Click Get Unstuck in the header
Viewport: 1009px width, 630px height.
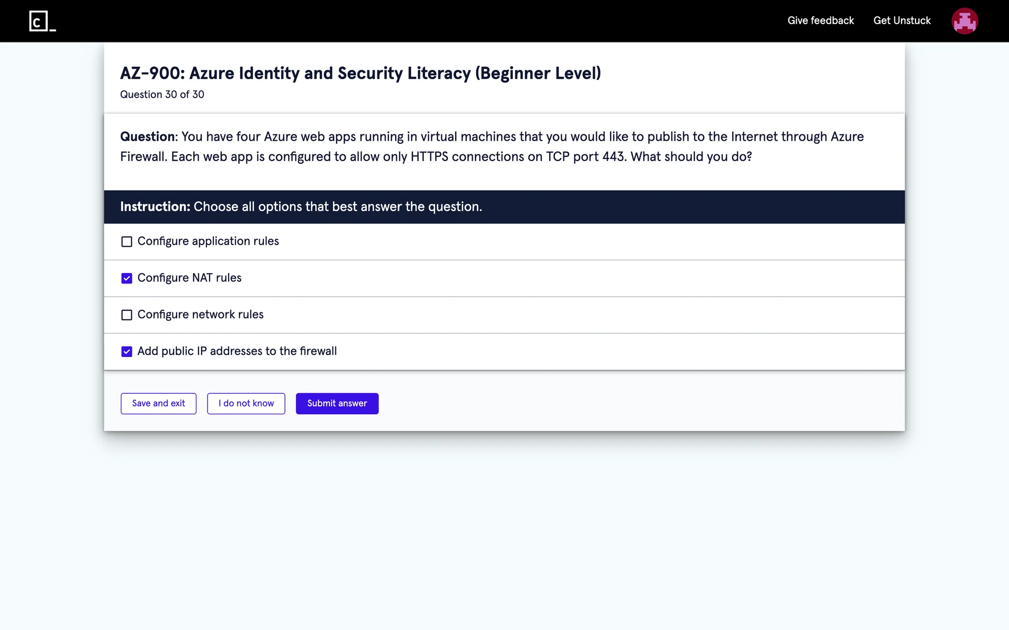(902, 20)
